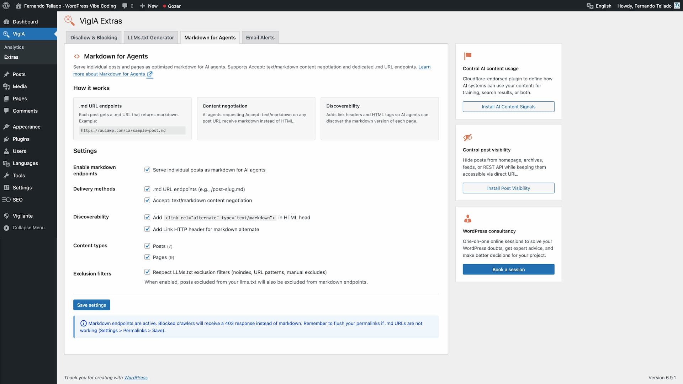Screen dimensions: 683x384
Task: Open the ViglA magnifier icon in sidebar
Action: click(x=6, y=34)
